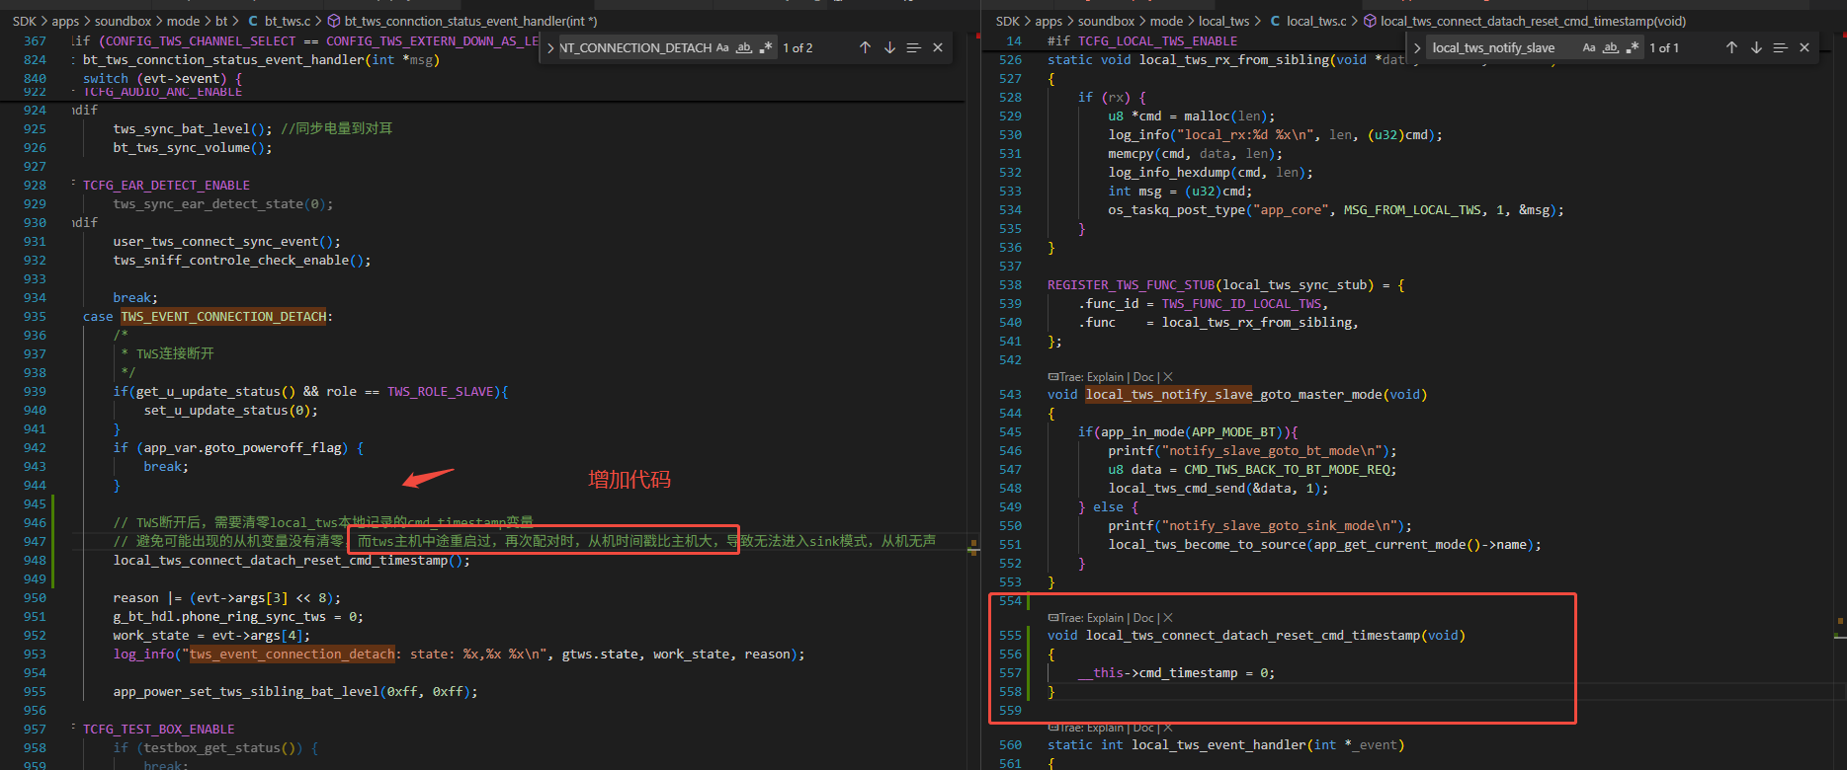1847x770 pixels.
Task: Fold the switch (evt->event) block at line 840
Action: point(74,78)
